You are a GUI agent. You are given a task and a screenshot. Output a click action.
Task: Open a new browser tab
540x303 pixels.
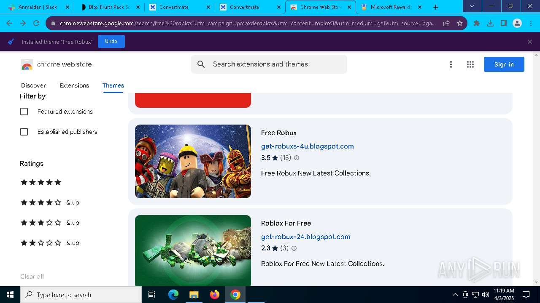click(x=436, y=7)
